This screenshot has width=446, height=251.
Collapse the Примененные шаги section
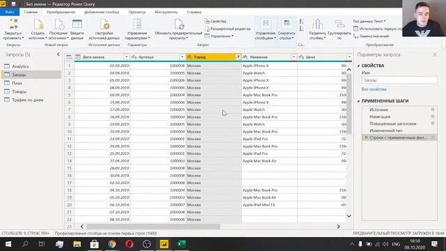coord(358,101)
